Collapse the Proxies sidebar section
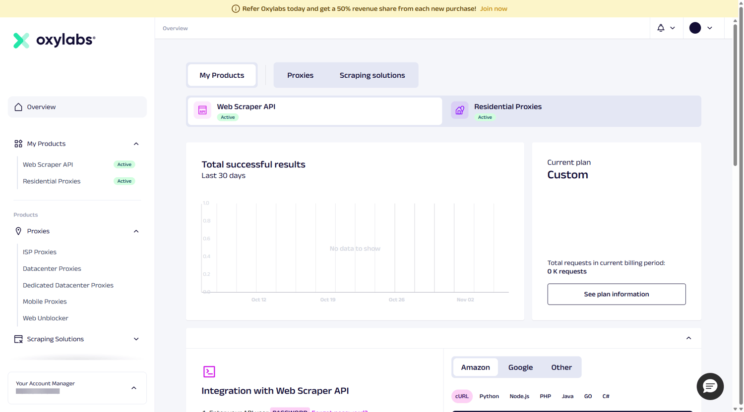 pos(136,231)
